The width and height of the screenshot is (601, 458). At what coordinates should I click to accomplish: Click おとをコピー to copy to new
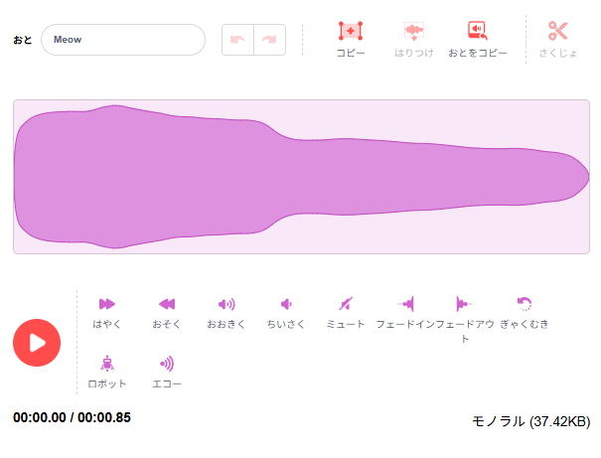point(478,40)
